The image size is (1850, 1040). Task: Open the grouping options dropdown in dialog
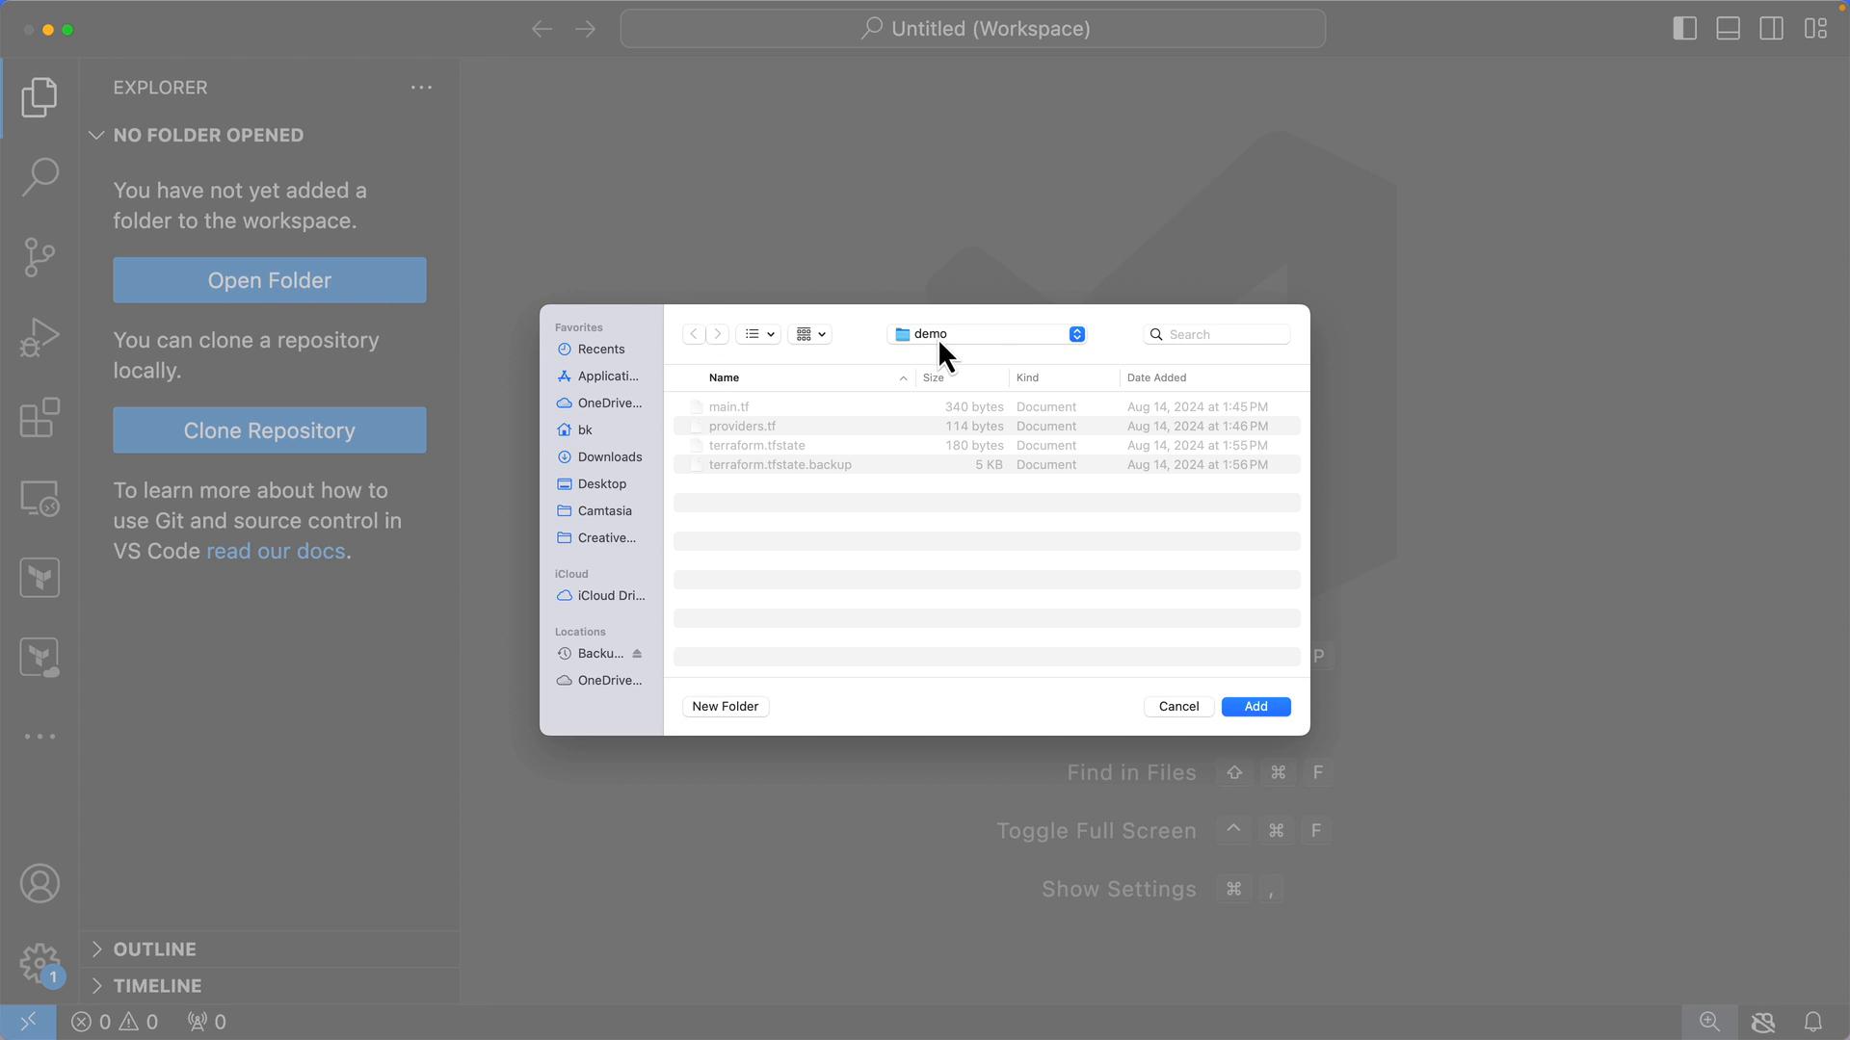click(810, 334)
